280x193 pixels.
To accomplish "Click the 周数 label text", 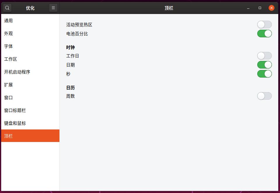I will [x=70, y=96].
